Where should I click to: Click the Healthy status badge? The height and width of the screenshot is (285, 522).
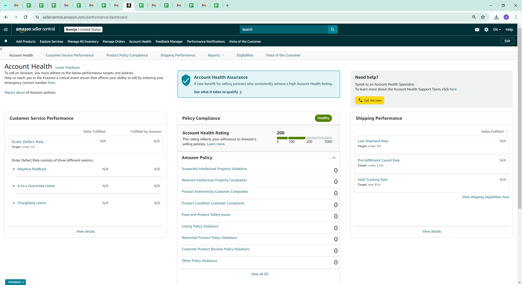tap(323, 118)
